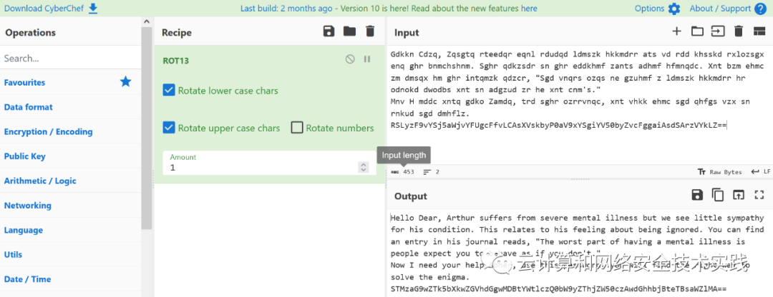Toggle Rotate lower case chars checkbox

click(169, 91)
